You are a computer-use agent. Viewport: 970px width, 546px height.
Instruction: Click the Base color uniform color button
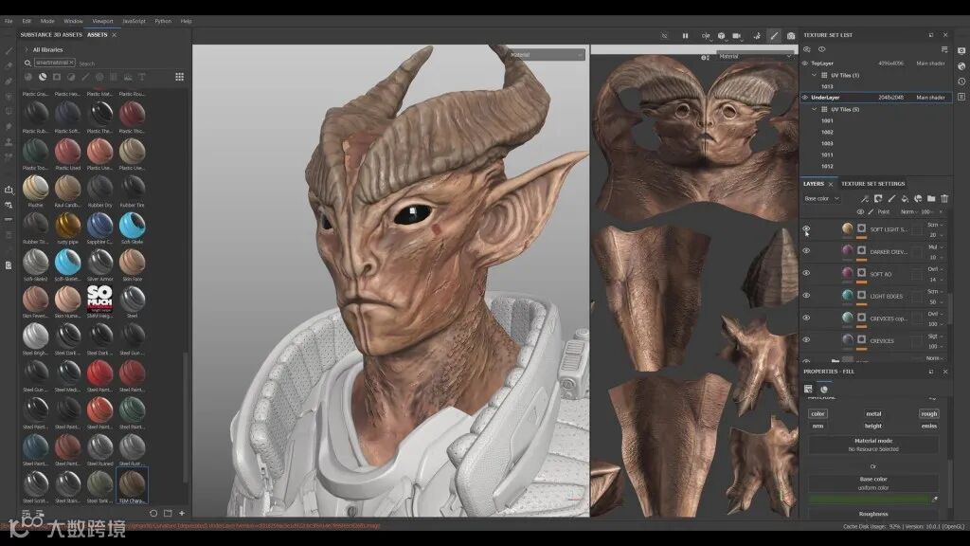click(x=872, y=482)
